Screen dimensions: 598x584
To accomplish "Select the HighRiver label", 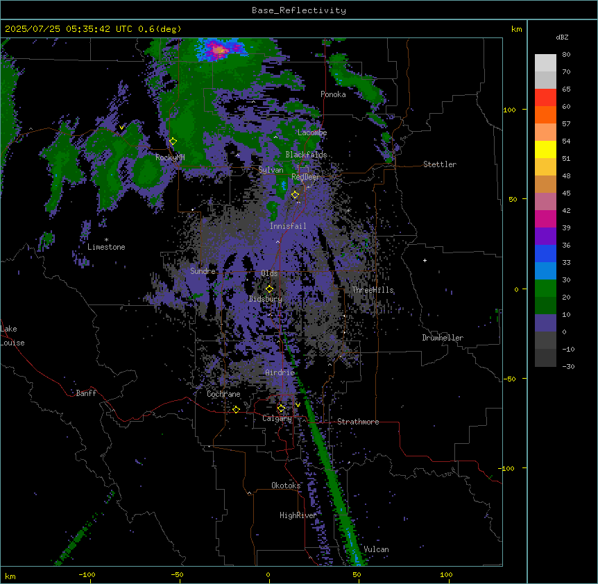I will tap(298, 515).
